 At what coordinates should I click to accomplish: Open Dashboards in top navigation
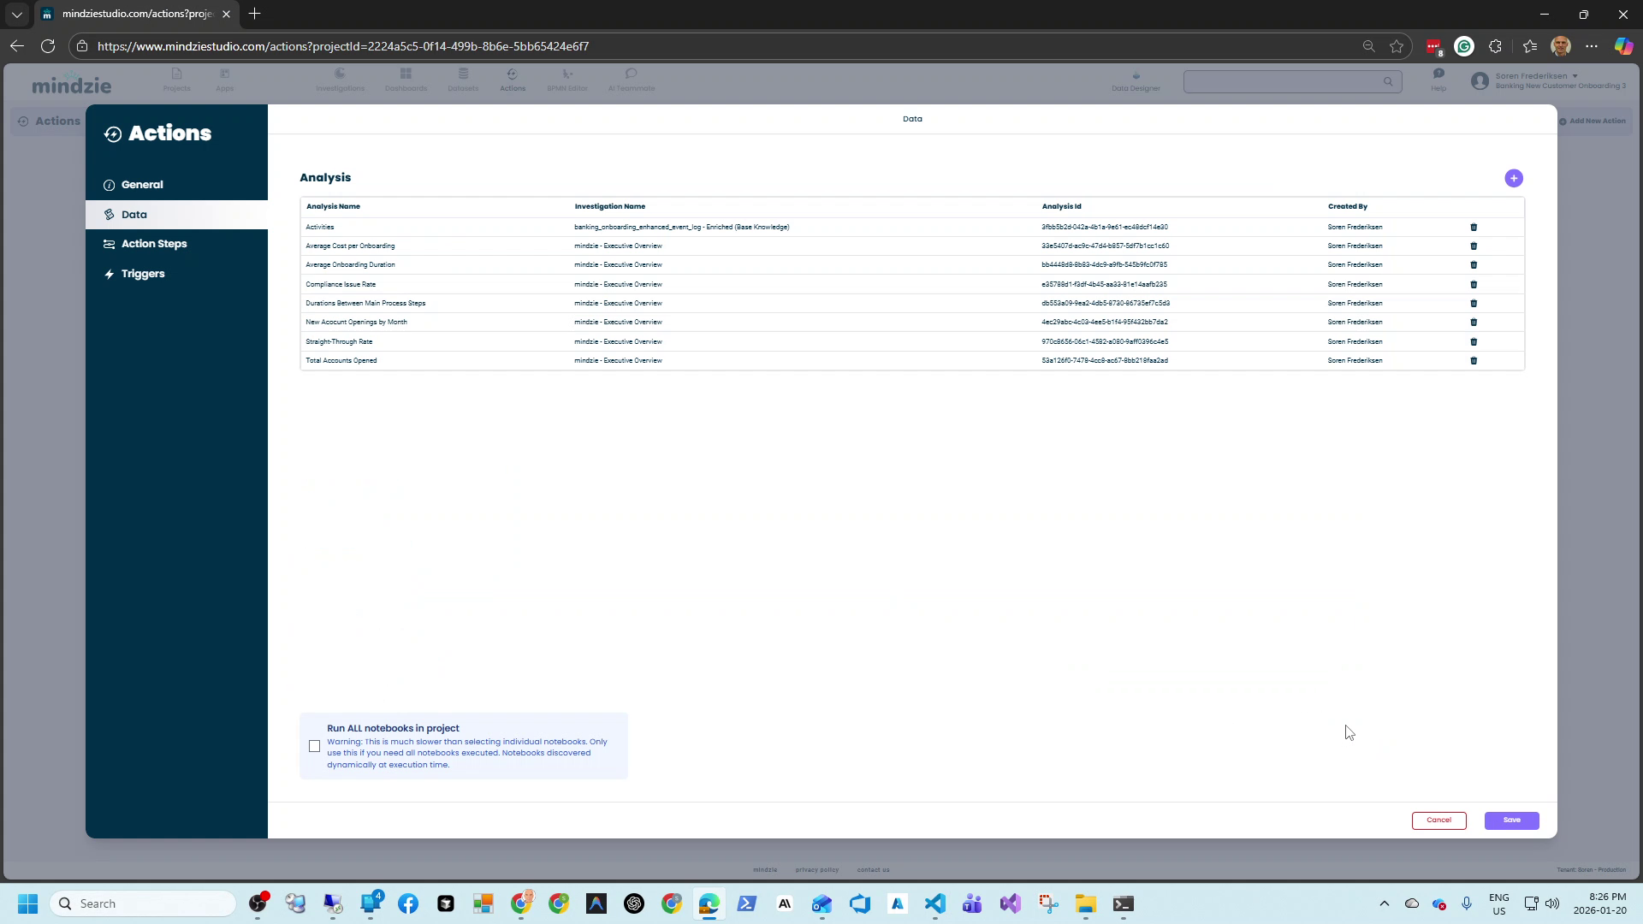tap(406, 80)
